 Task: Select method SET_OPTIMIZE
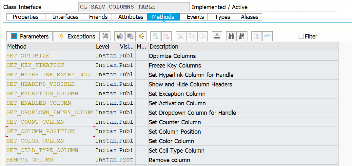(x=50, y=56)
